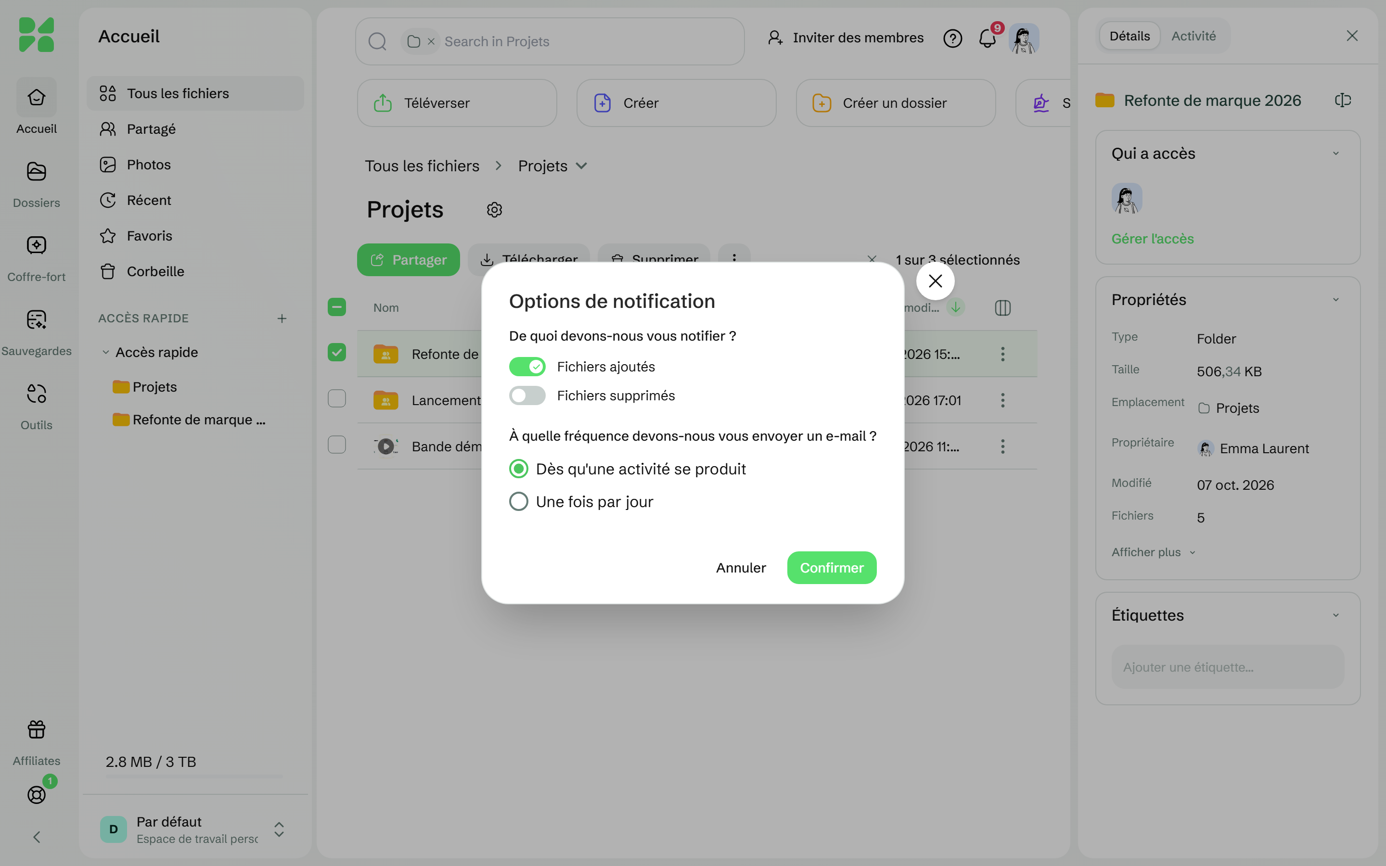Focus the Ajouter une étiquette field
Screen dimensions: 1386x866
[1227, 667]
